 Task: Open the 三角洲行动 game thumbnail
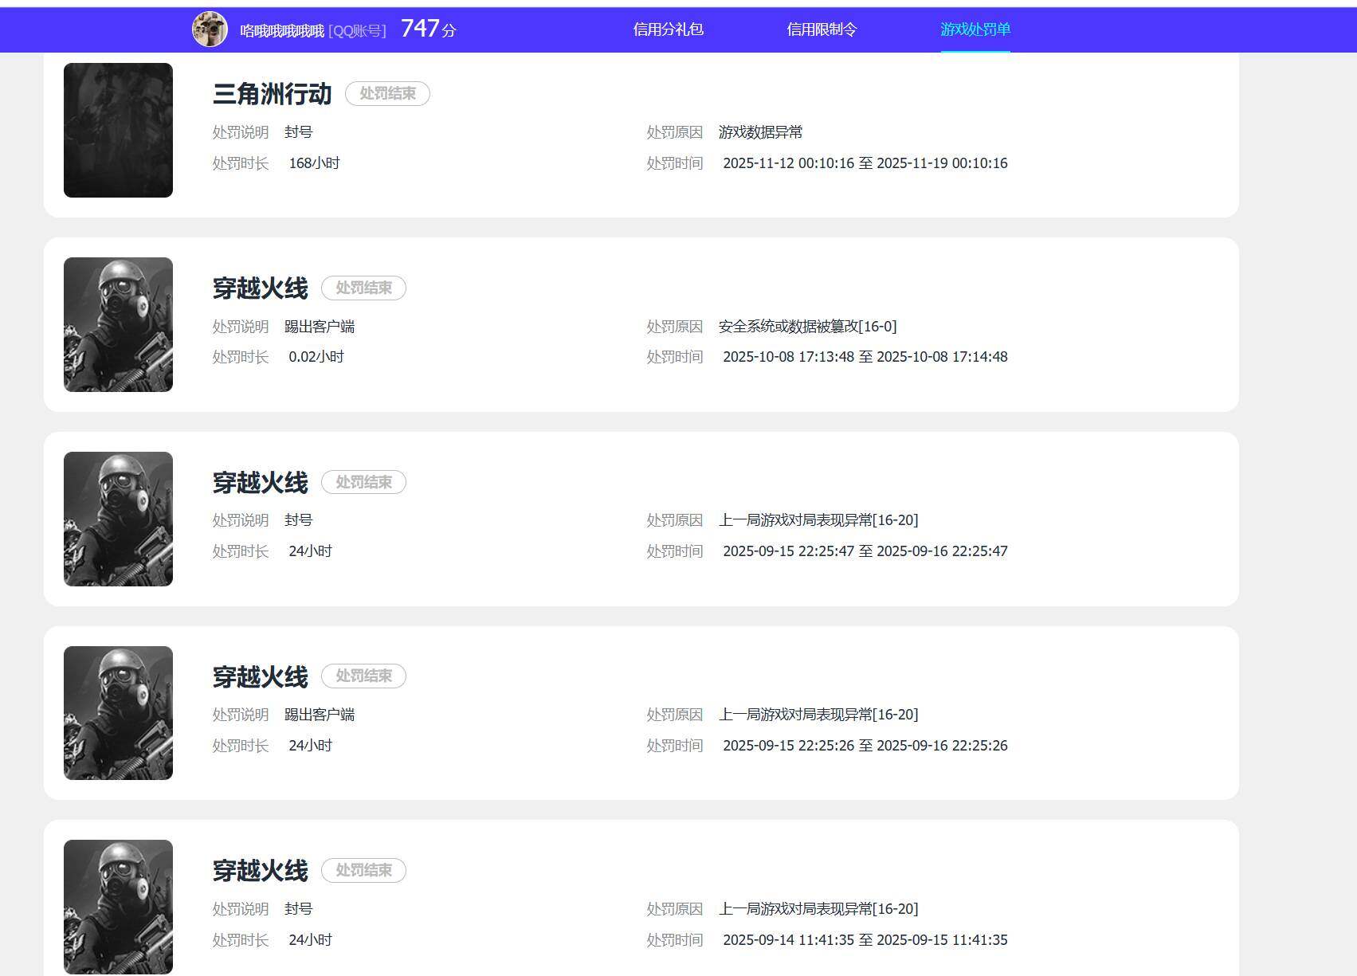coord(118,130)
